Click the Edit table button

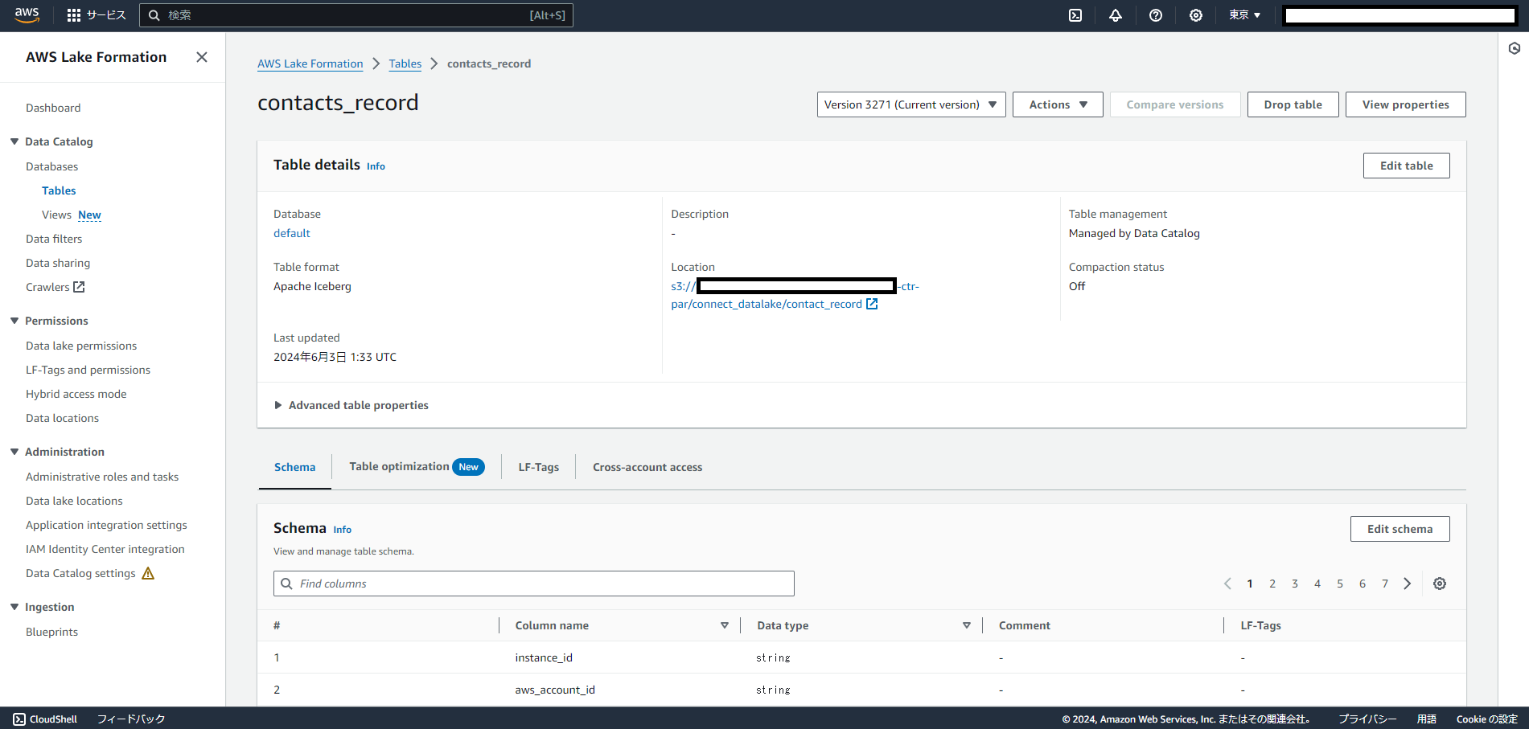1406,166
